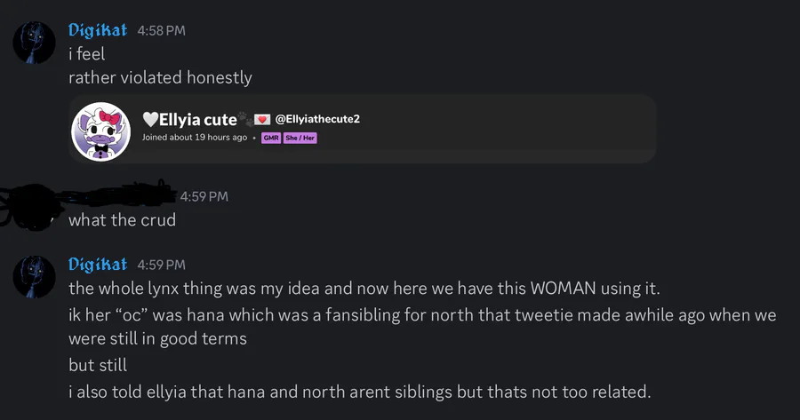Click the white heart emoji before Ellyia cute
This screenshot has height=420, width=800.
[150, 119]
